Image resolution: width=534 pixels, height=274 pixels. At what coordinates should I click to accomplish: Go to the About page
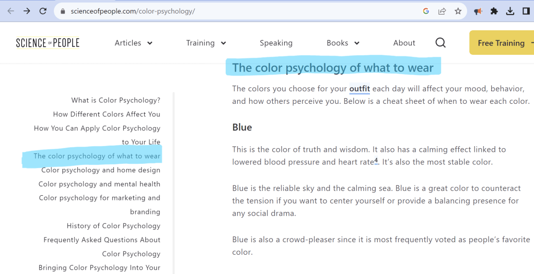pos(404,43)
